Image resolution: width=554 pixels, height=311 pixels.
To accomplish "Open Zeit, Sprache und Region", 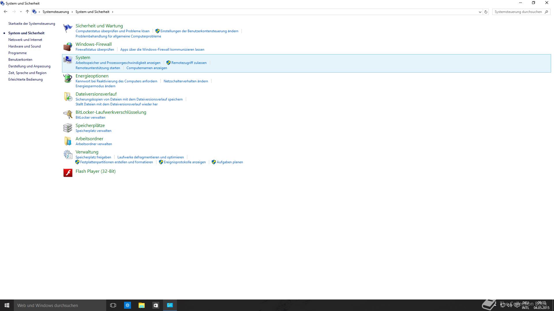I will point(27,73).
